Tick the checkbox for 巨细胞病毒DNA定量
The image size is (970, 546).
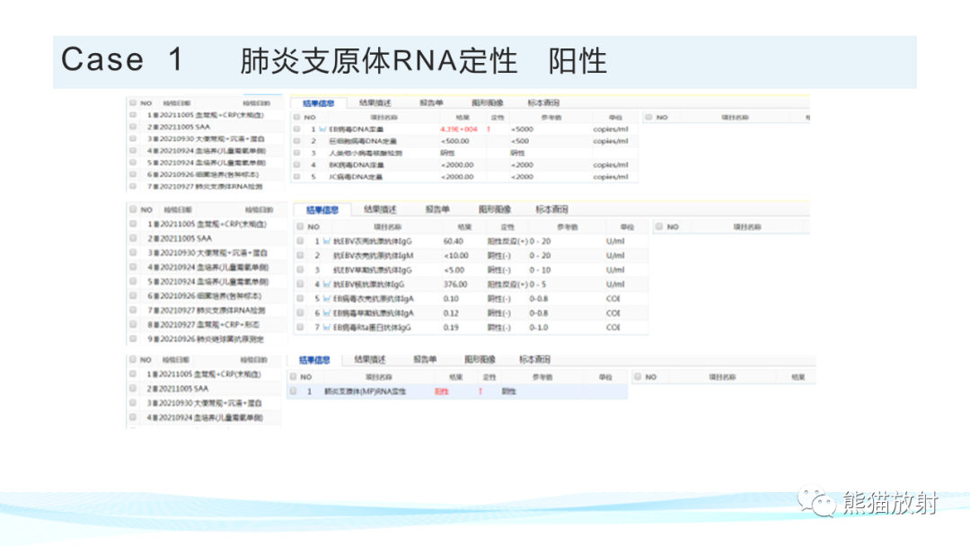[297, 141]
